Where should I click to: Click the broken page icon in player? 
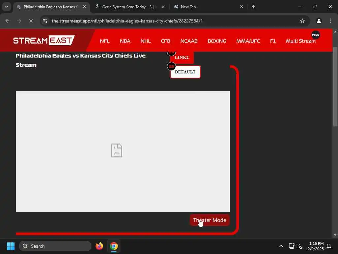click(x=117, y=150)
